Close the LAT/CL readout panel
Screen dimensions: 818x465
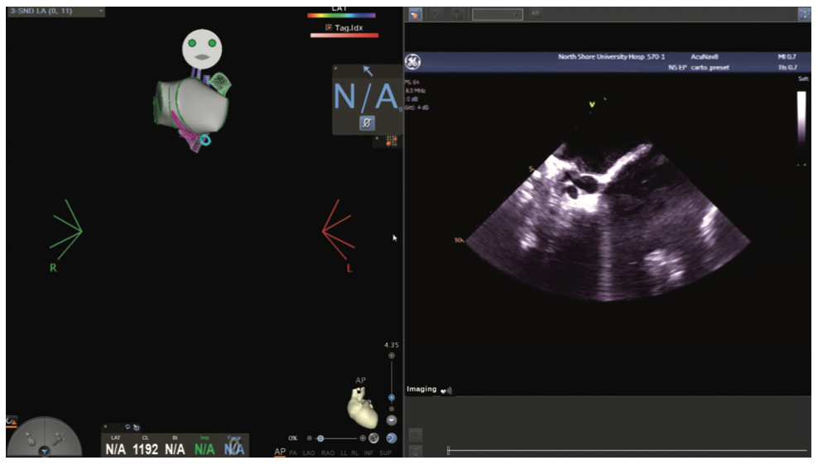105,426
